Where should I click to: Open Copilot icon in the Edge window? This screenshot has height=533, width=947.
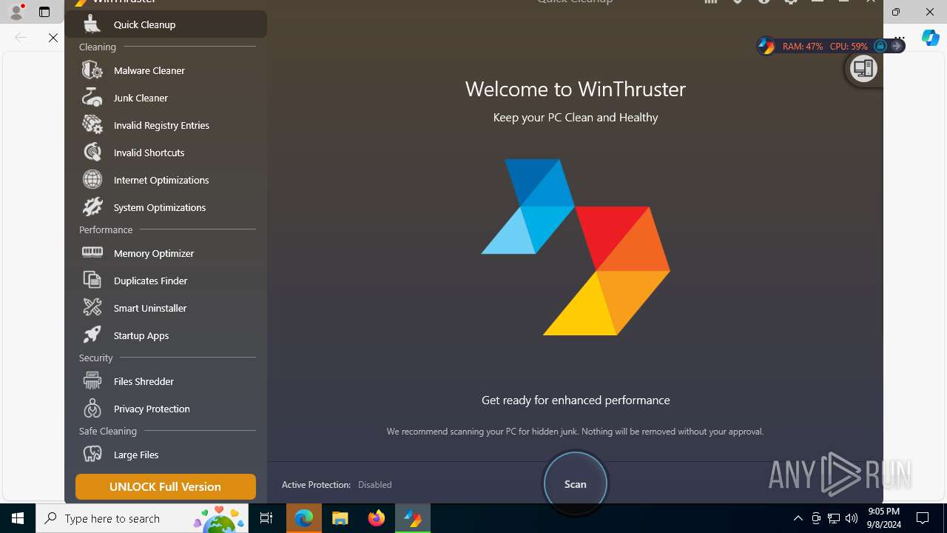[x=930, y=38]
